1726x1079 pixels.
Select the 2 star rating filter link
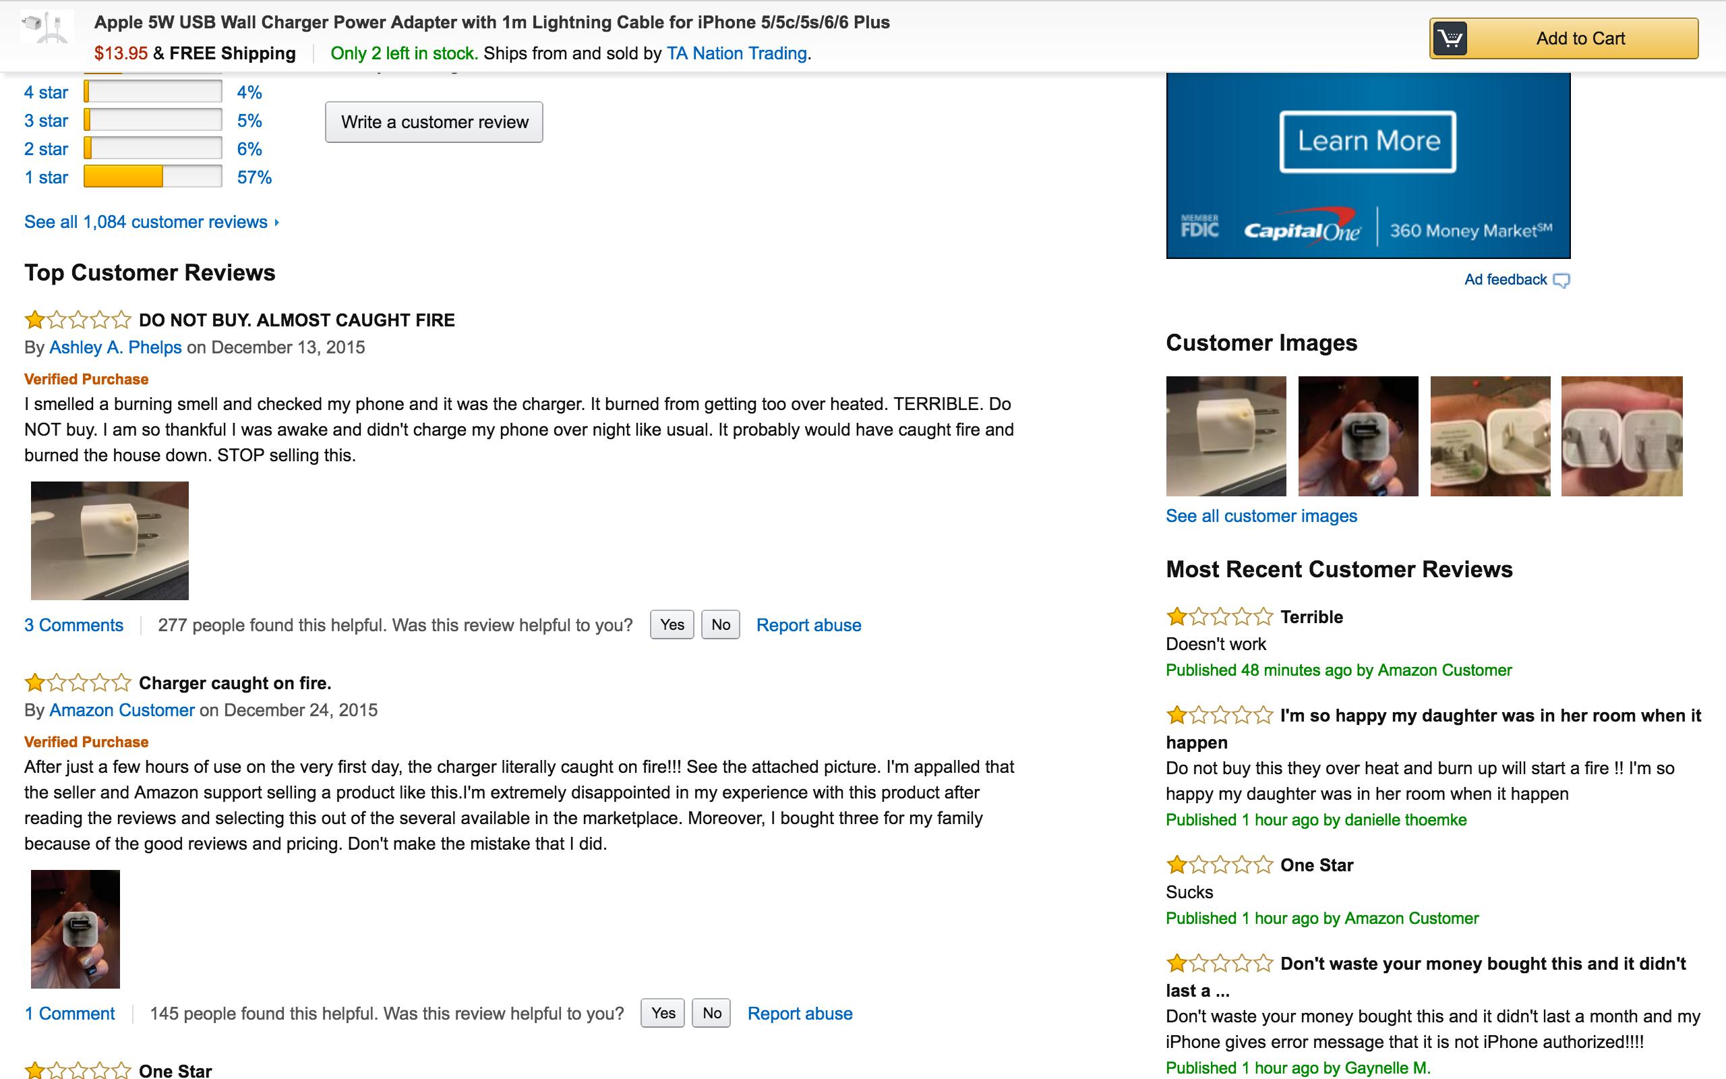47,149
